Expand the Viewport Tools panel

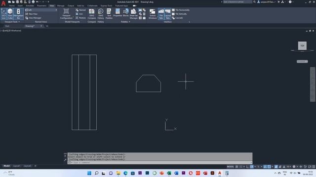click(x=12, y=22)
